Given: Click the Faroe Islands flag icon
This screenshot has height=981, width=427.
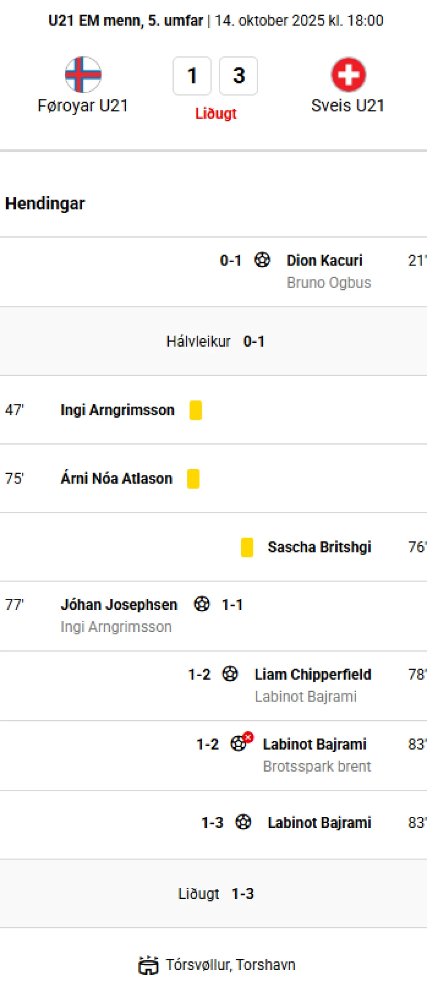Looking at the screenshot, I should tap(83, 74).
